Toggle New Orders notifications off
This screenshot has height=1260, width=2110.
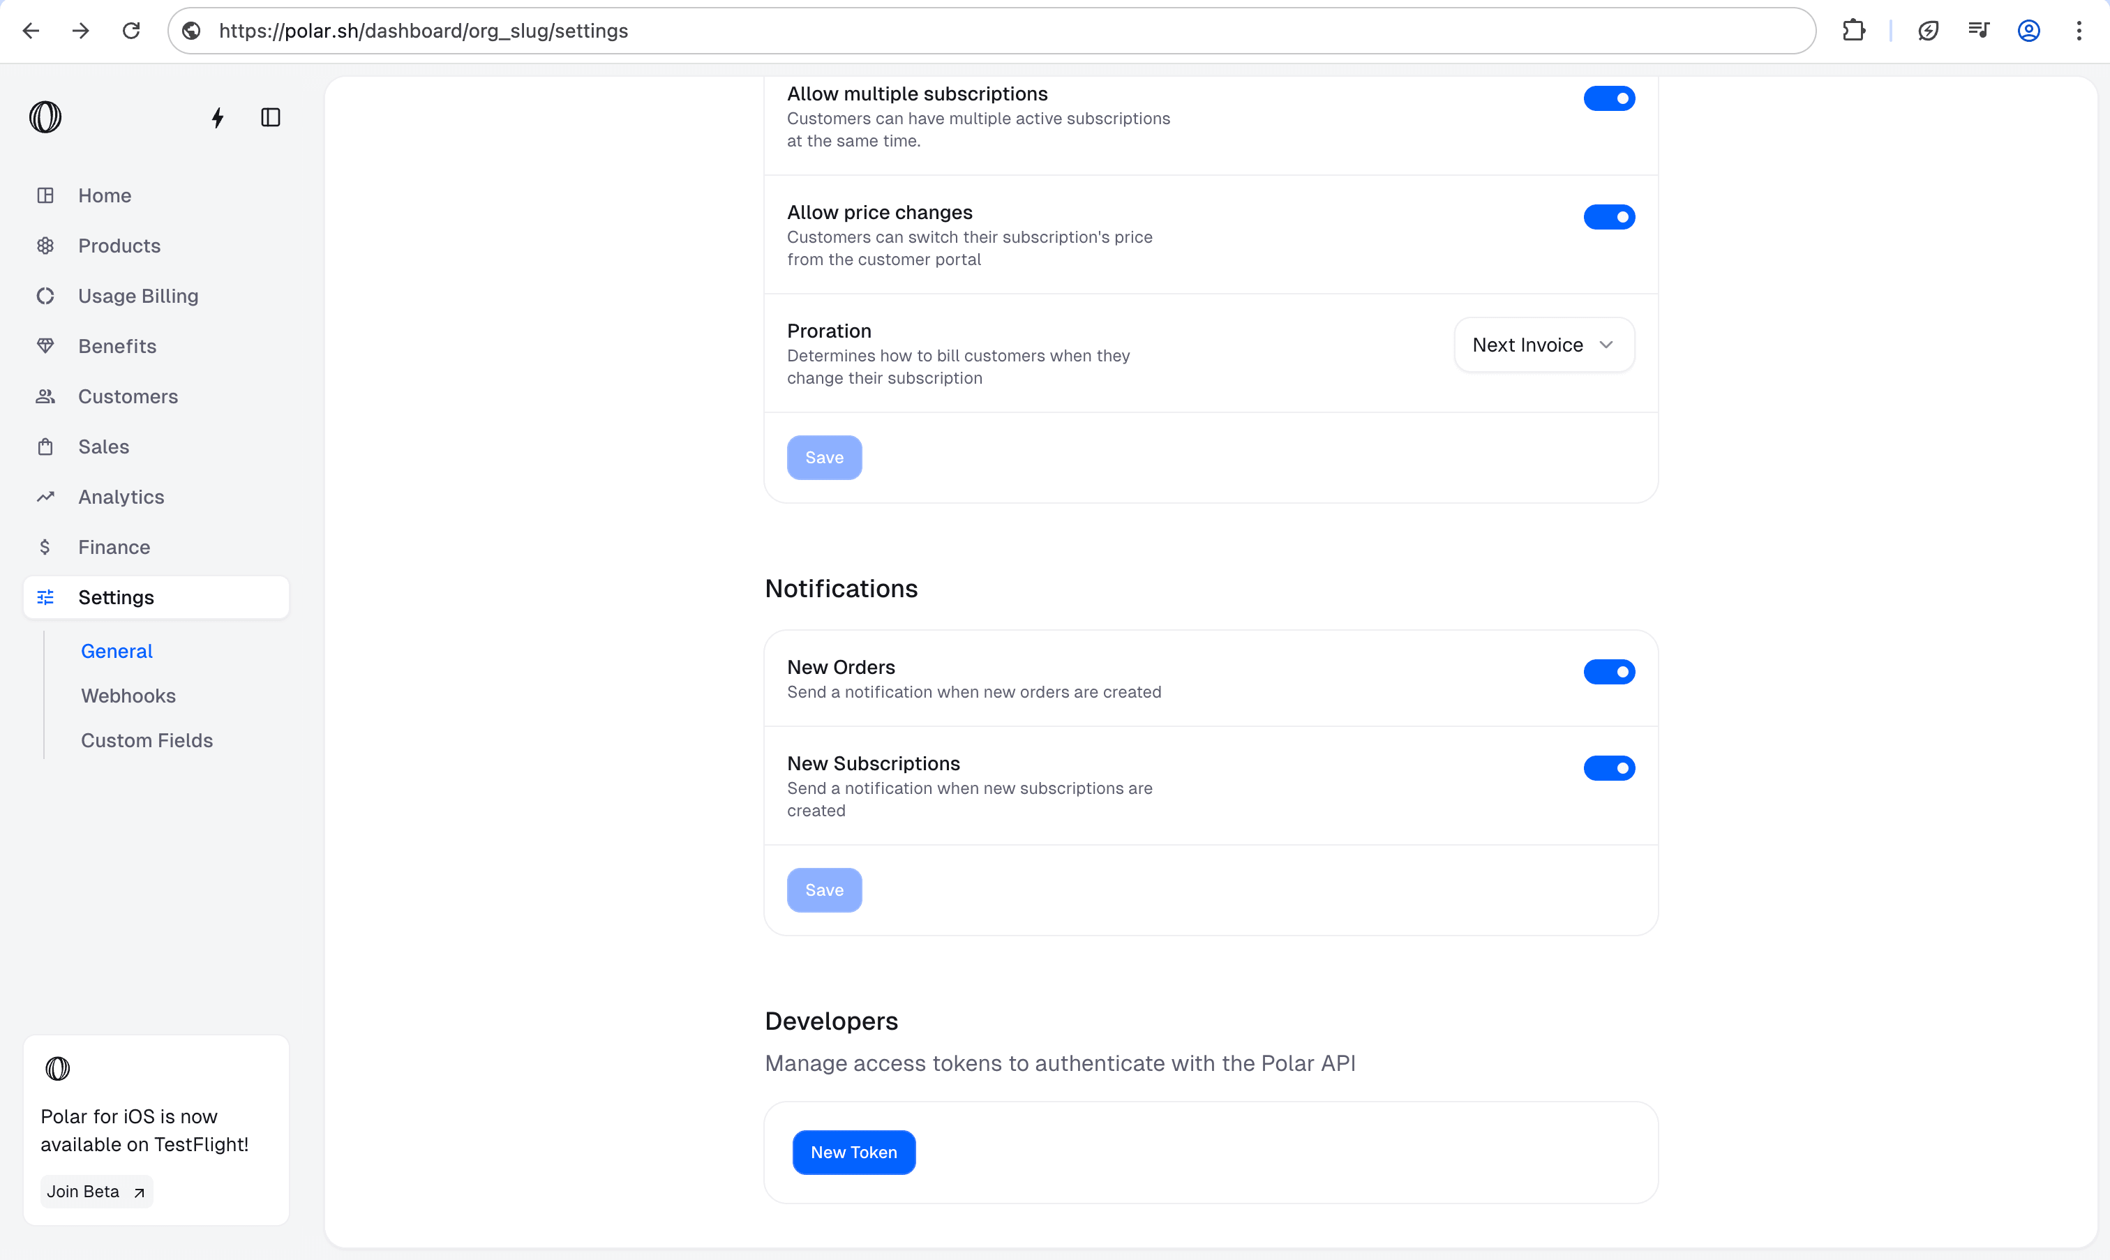pos(1608,672)
